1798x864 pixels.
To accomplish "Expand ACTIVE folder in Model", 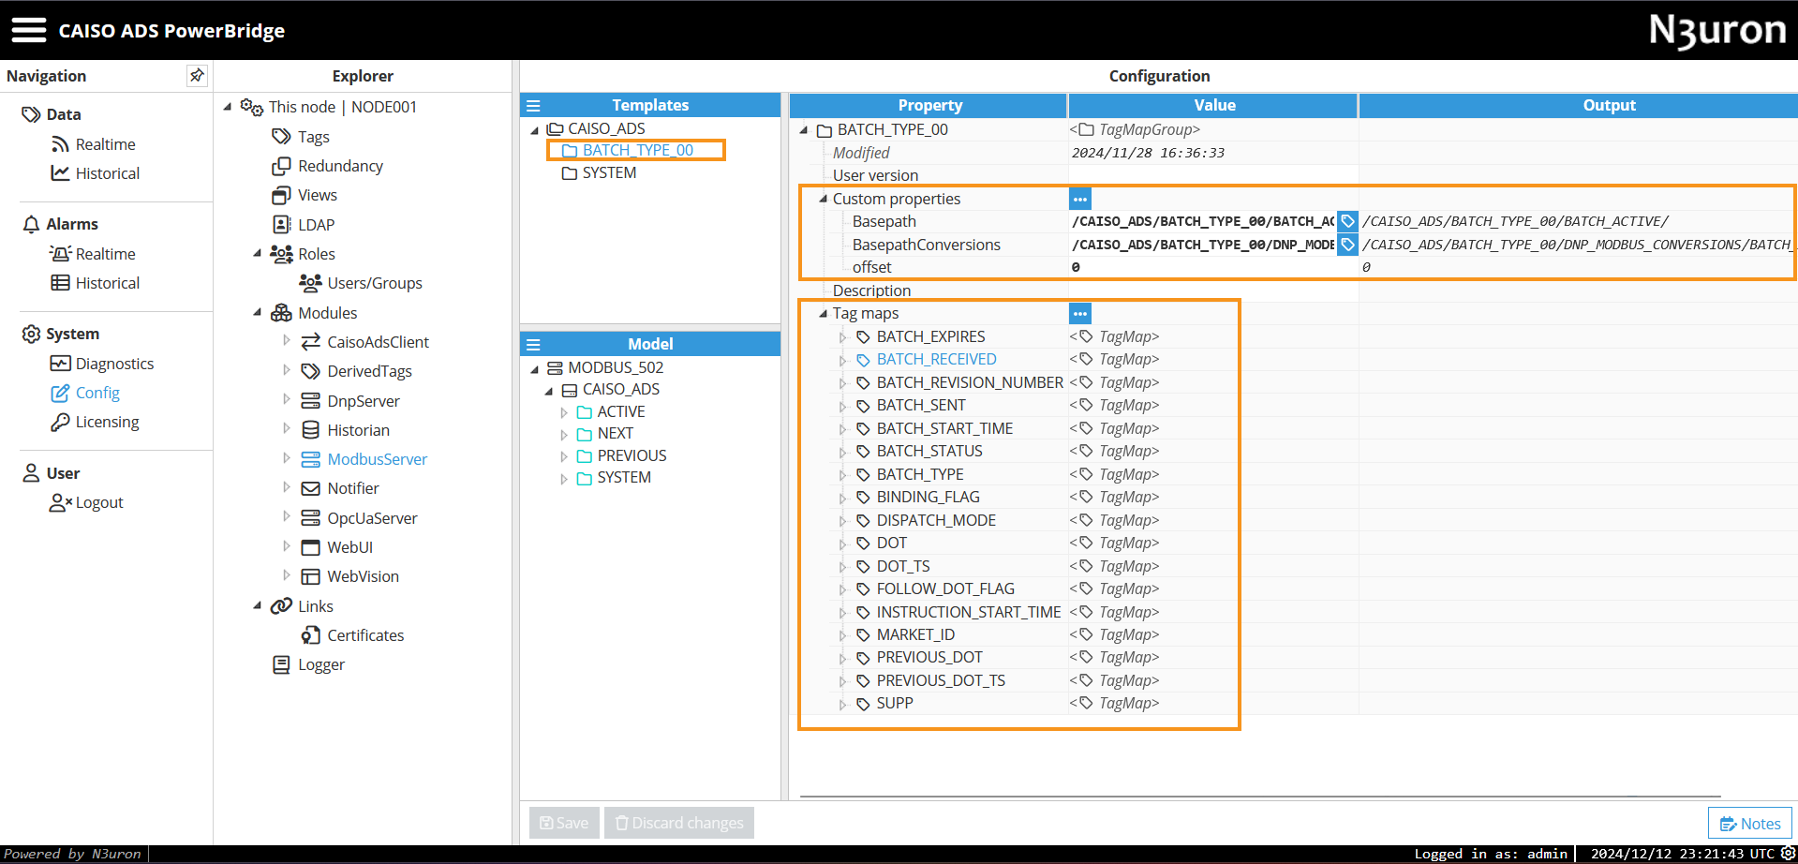I will point(564,412).
